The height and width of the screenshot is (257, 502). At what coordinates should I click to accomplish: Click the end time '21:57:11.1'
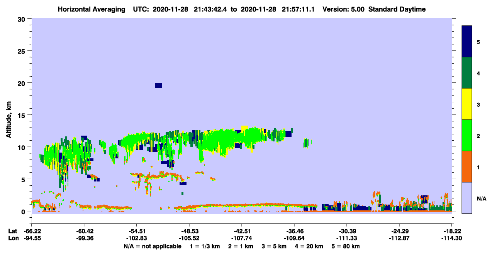point(298,9)
